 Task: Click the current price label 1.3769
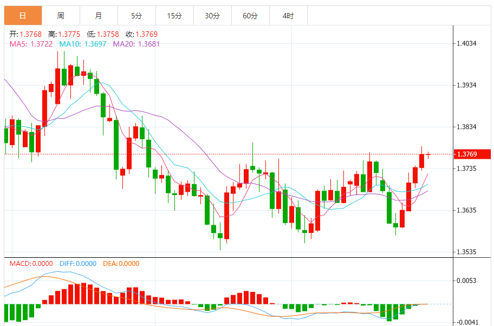[472, 154]
